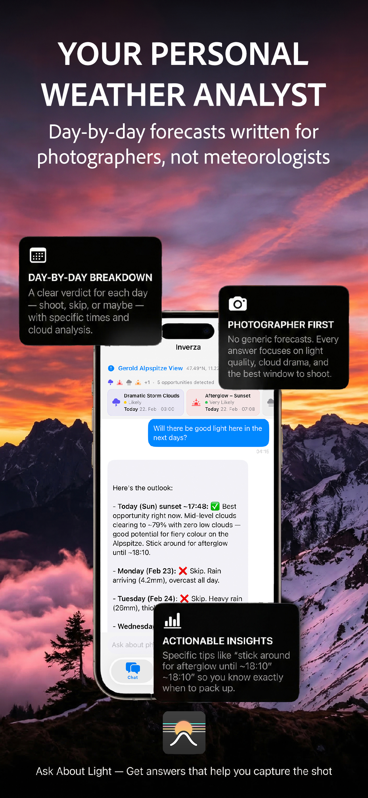Tap the blue 'Will there be good light' message
Viewport: 368px width, 798px height.
tap(209, 433)
